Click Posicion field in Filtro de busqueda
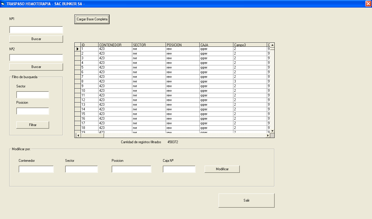 [x=33, y=111]
